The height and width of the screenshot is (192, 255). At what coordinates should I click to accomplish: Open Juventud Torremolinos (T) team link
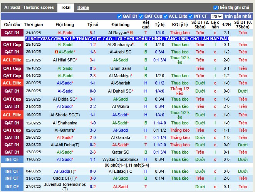65,187
